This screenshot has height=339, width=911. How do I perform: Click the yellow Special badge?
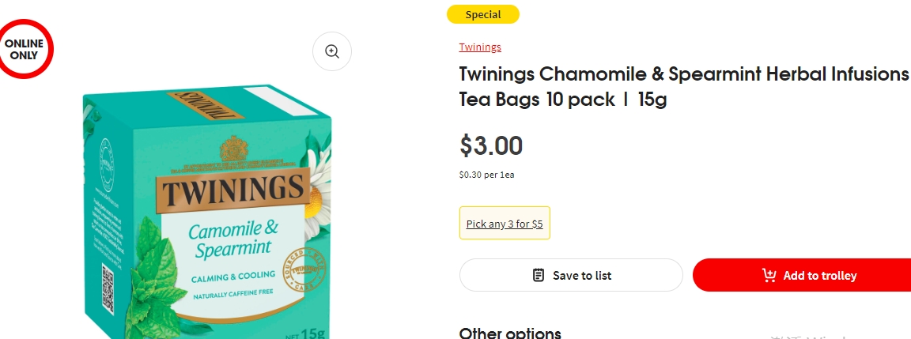click(482, 14)
